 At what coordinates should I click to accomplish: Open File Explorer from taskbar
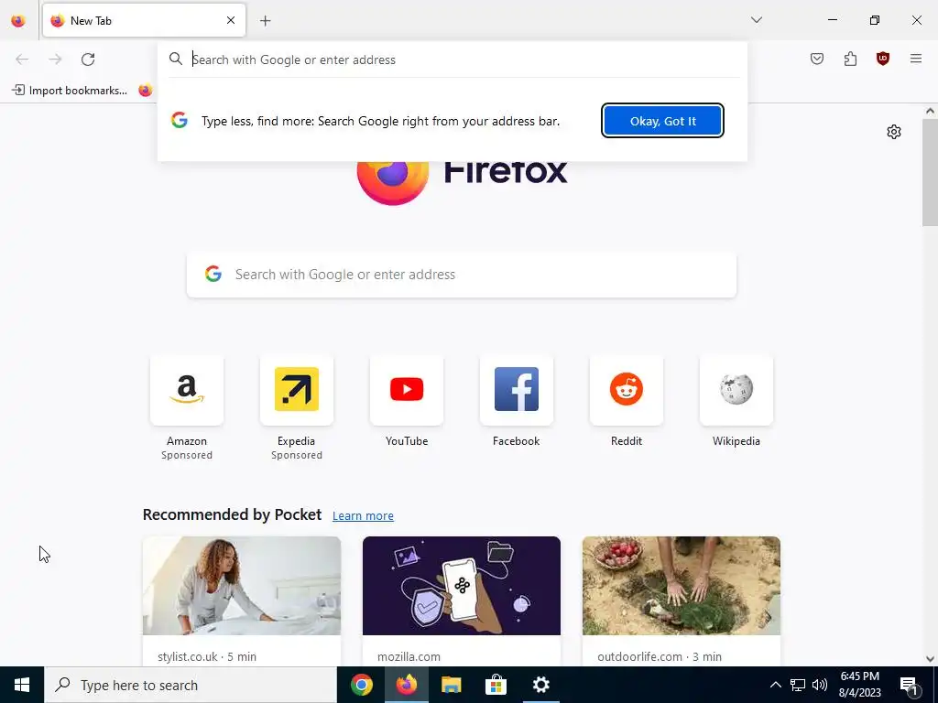(x=451, y=685)
